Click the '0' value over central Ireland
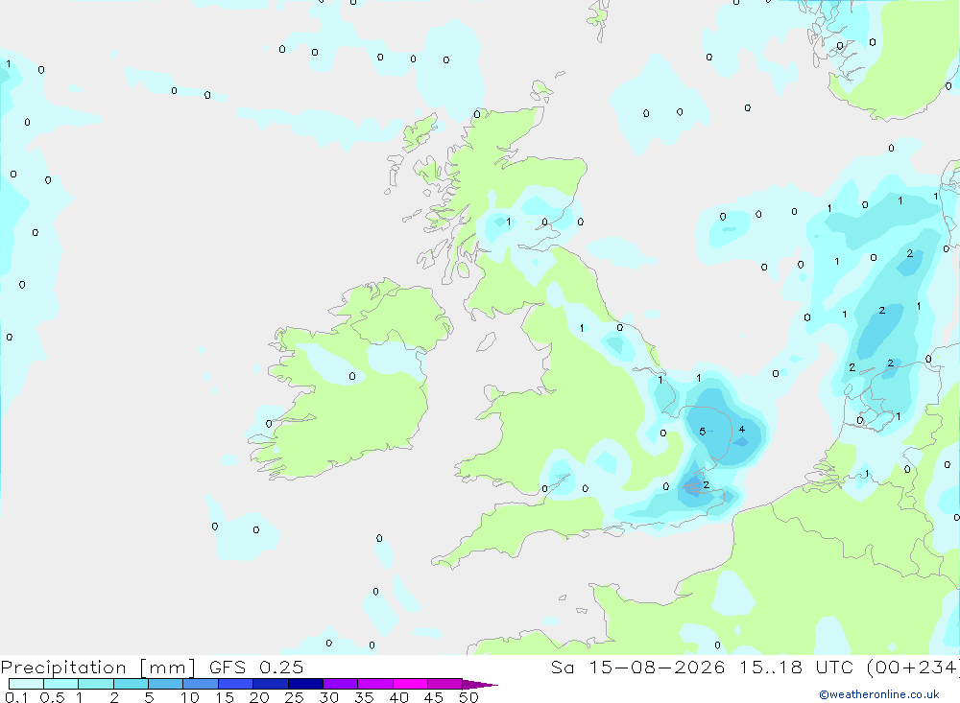Screen dimensions: 960x703 point(352,376)
